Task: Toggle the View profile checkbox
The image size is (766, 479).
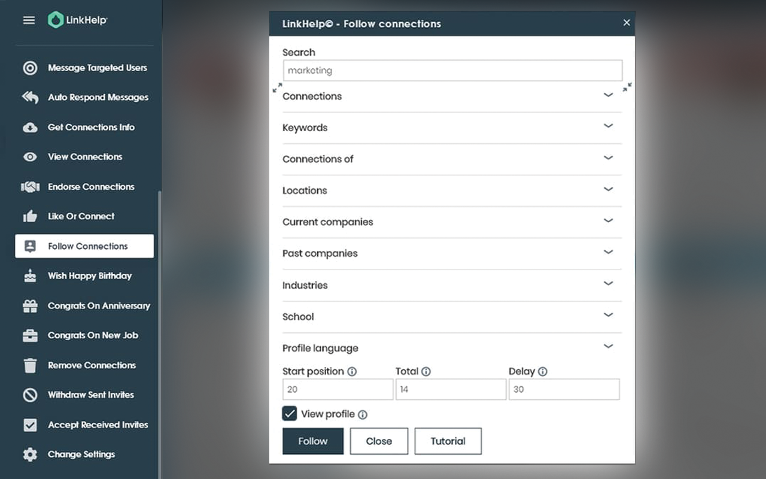Action: 290,414
